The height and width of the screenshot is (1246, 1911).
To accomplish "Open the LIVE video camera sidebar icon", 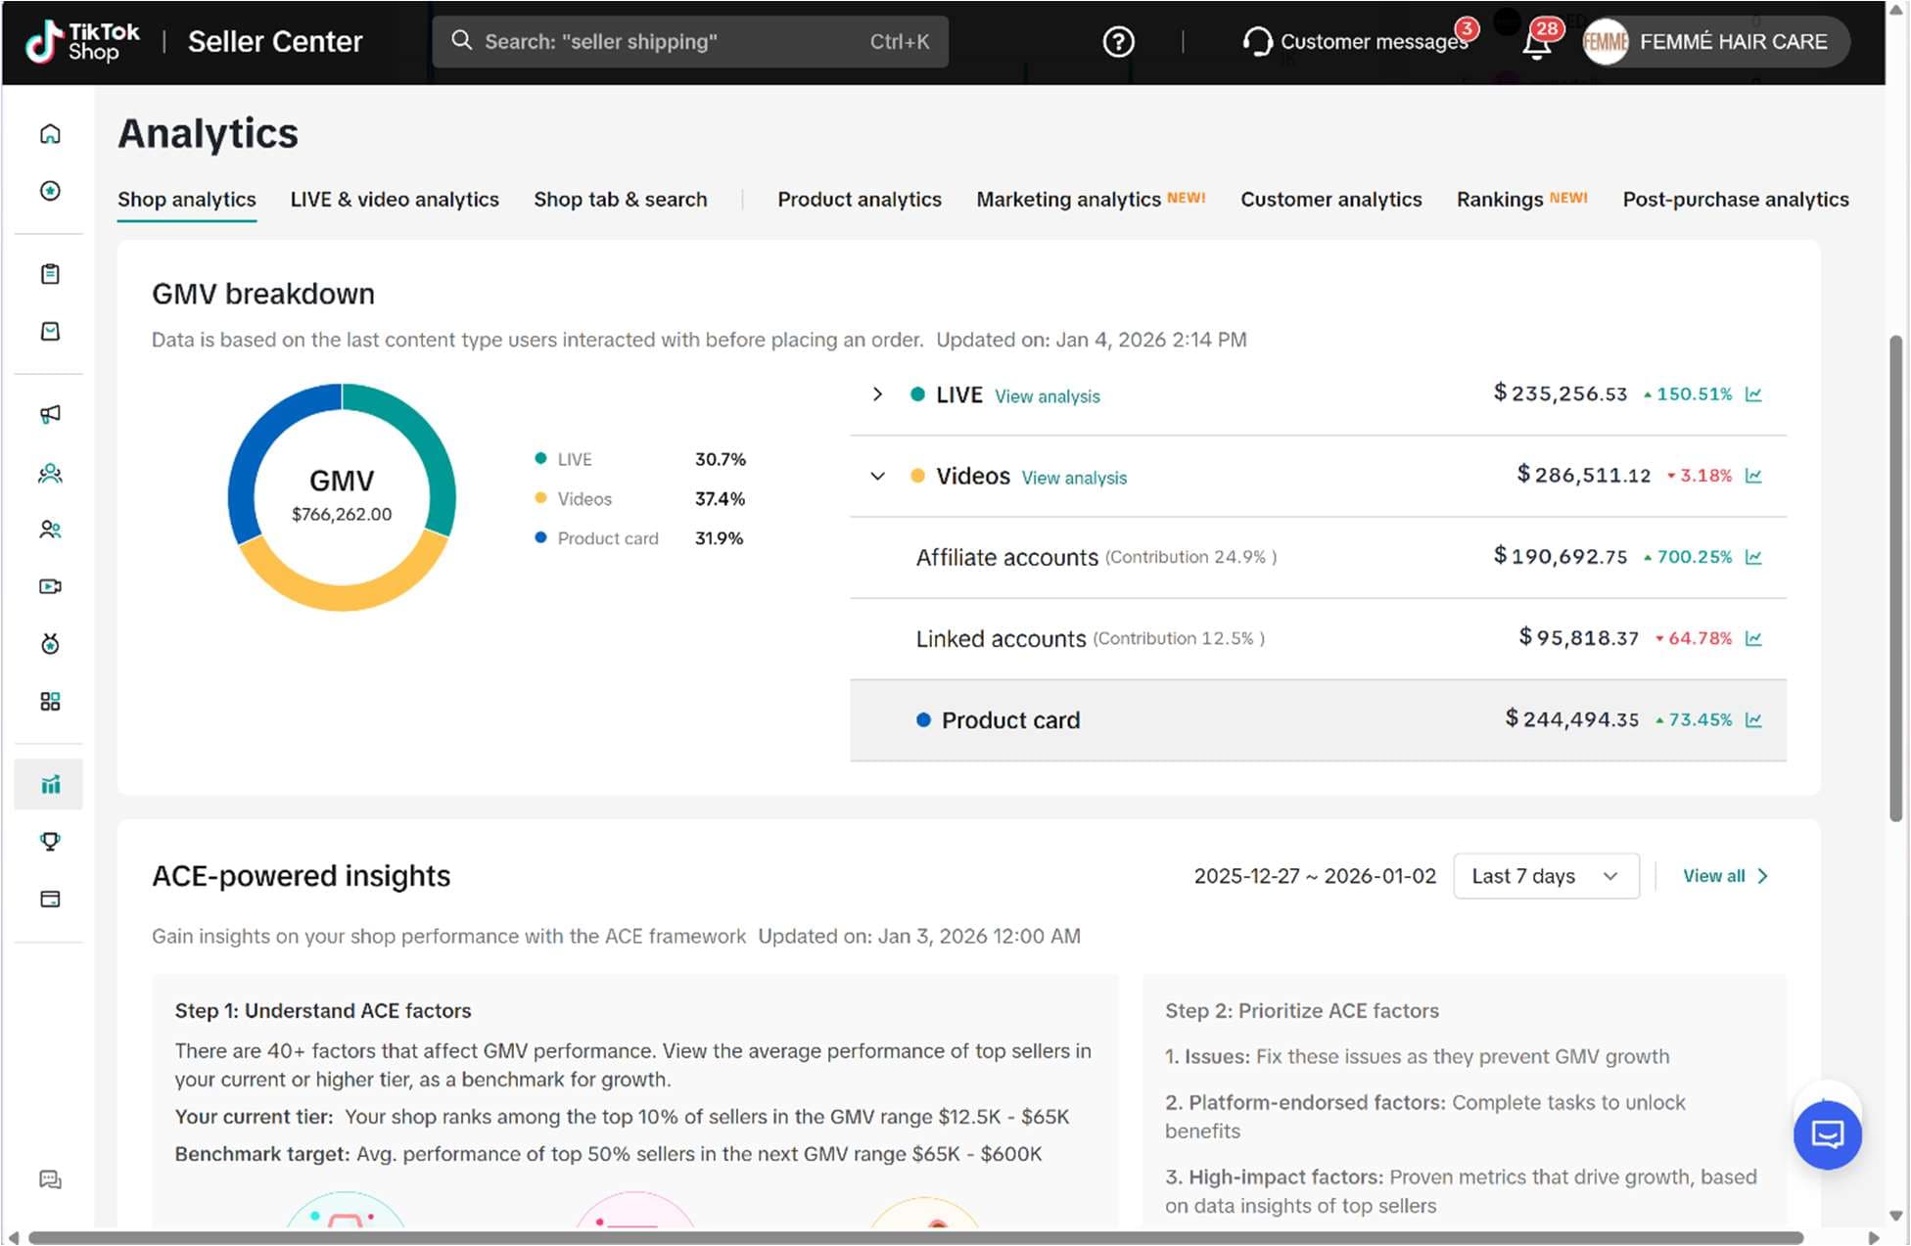I will pyautogui.click(x=50, y=586).
